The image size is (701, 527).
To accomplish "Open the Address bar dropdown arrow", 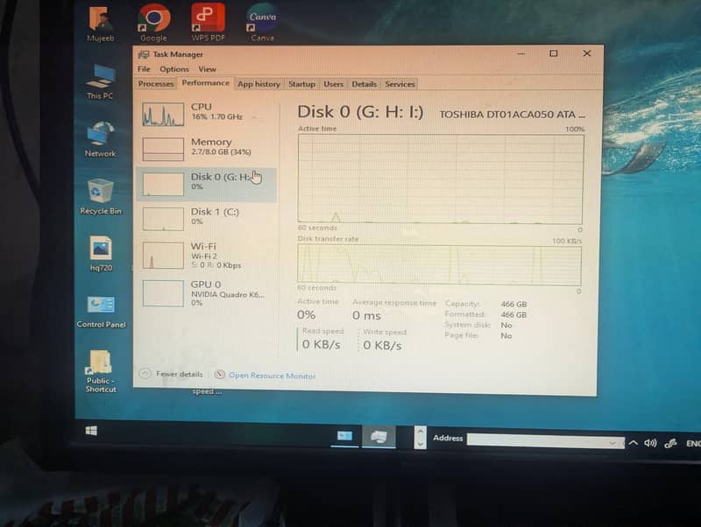I will (x=612, y=443).
